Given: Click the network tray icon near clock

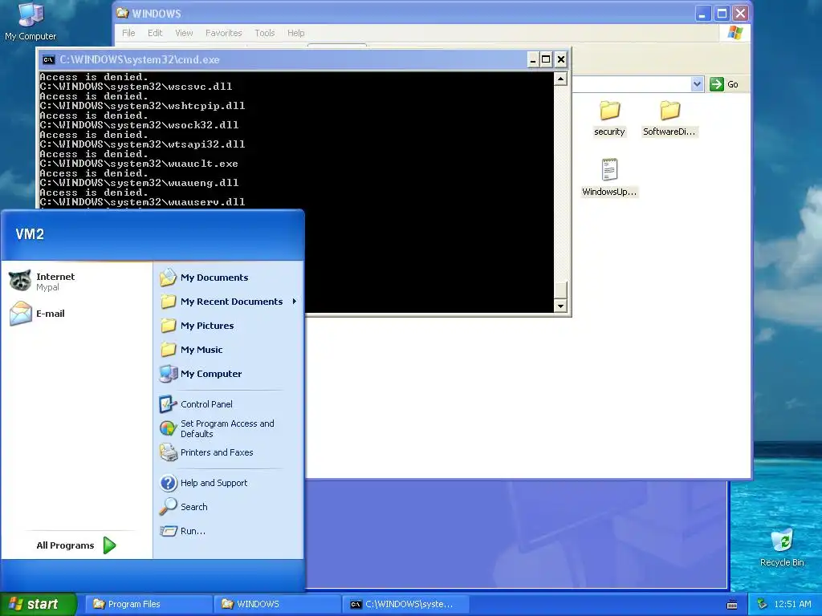Looking at the screenshot, I should coord(763,604).
